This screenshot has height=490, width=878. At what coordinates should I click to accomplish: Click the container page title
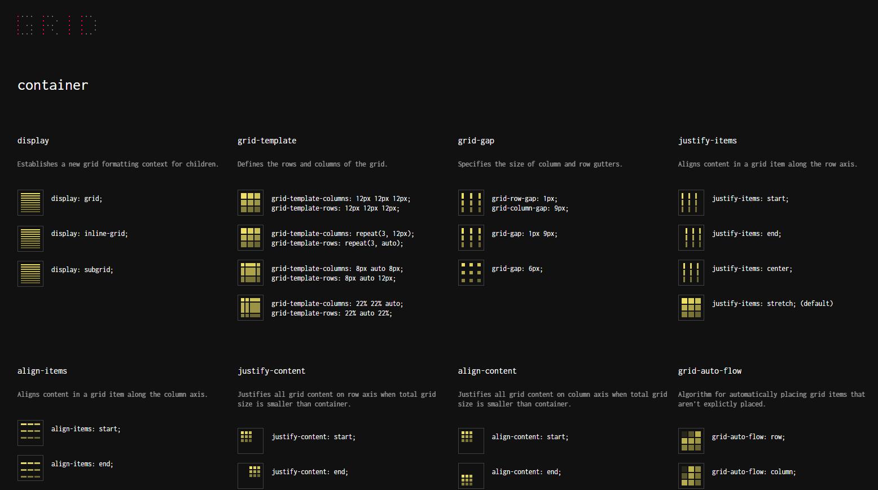pos(52,85)
